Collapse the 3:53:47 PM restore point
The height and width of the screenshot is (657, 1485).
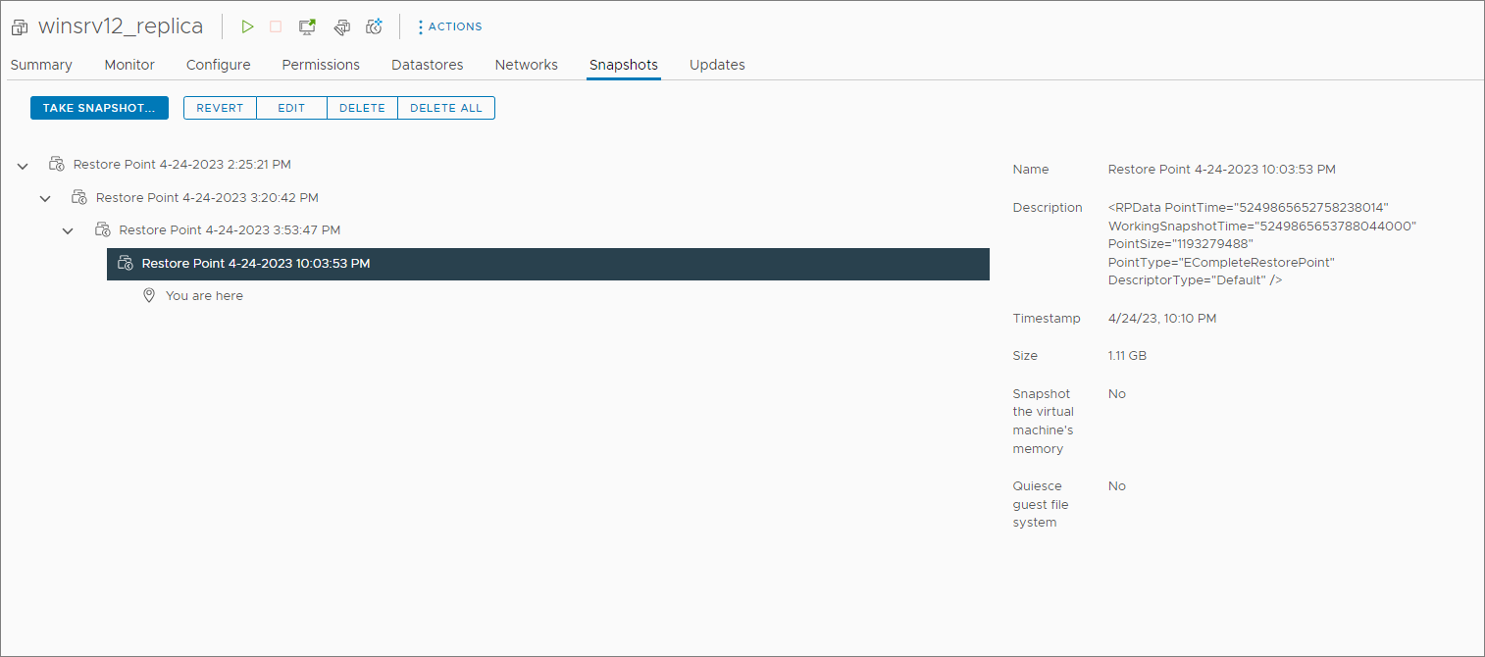[x=68, y=230]
